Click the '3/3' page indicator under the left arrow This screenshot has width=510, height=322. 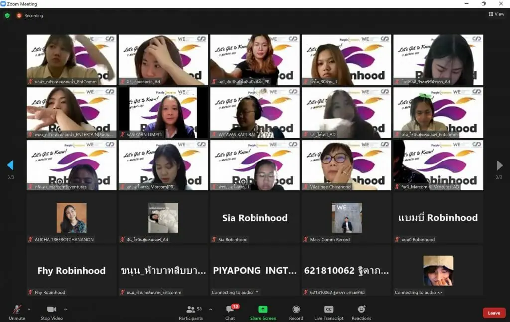coord(11,177)
